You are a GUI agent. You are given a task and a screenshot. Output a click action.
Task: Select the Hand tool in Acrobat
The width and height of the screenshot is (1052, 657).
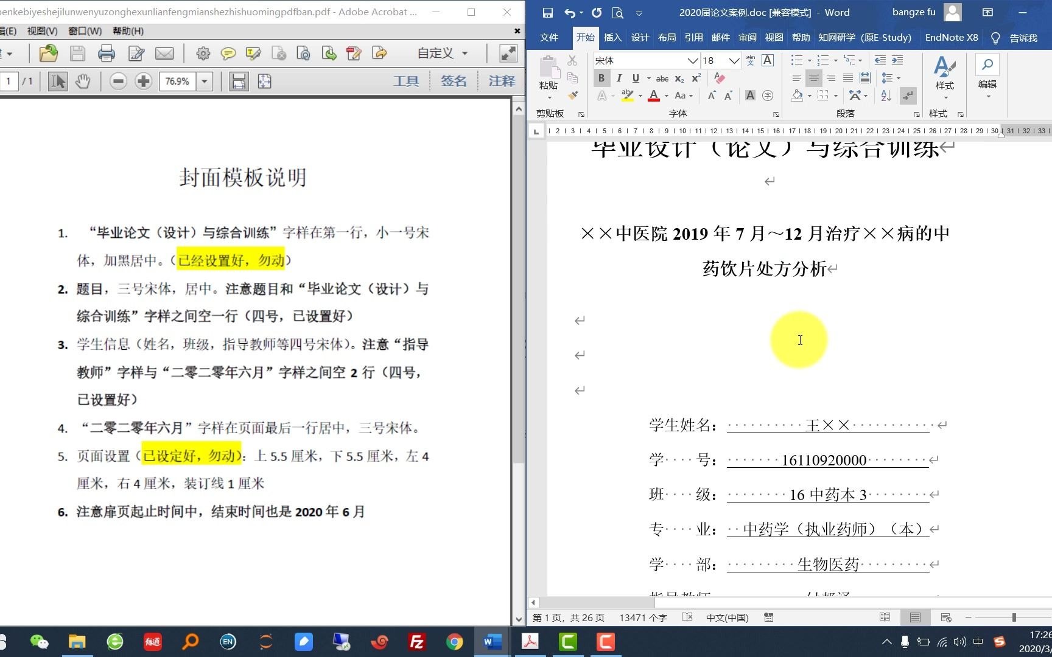[83, 81]
